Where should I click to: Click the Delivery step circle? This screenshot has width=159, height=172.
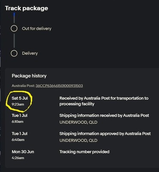pyautogui.click(x=14, y=53)
